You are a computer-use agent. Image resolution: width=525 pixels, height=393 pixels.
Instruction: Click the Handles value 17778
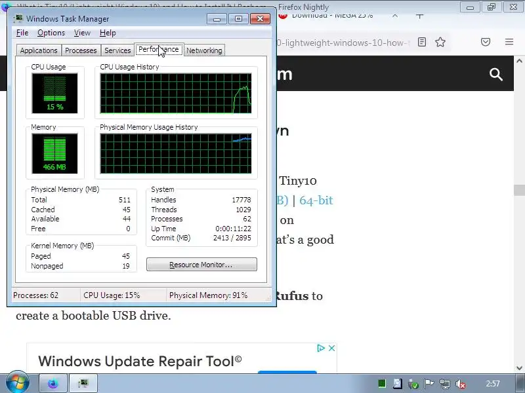point(241,200)
